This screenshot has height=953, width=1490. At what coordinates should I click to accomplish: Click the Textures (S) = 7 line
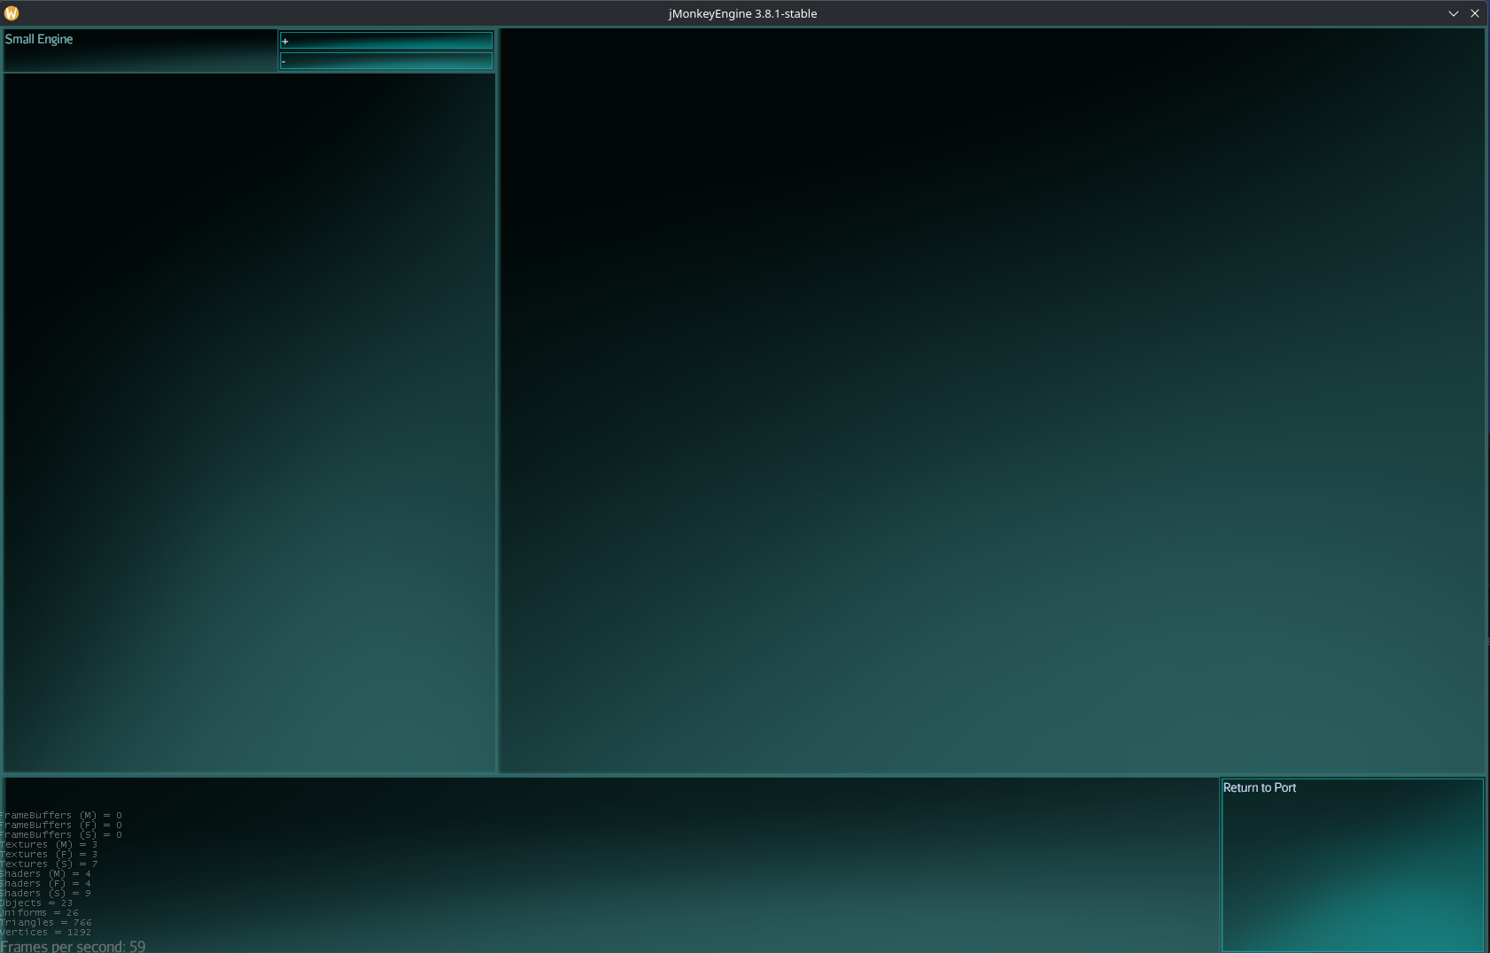49,864
